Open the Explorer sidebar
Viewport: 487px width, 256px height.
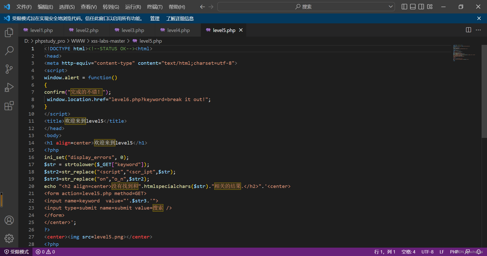[x=9, y=32]
